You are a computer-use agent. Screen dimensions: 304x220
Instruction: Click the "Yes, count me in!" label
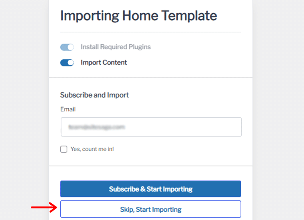[92, 149]
